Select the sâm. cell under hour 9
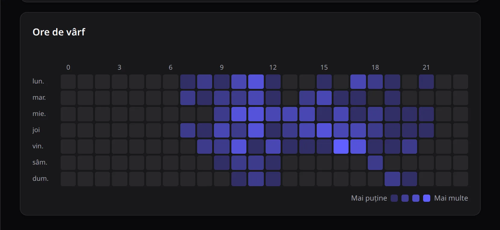 click(222, 163)
